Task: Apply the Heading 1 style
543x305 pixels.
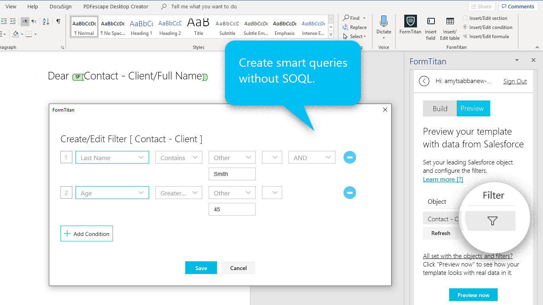Action: click(142, 27)
